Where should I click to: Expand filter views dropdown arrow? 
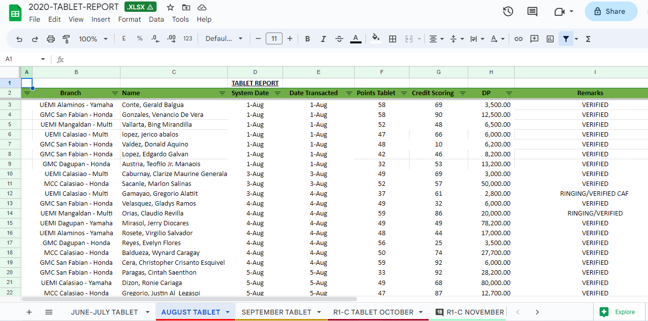pos(576,39)
